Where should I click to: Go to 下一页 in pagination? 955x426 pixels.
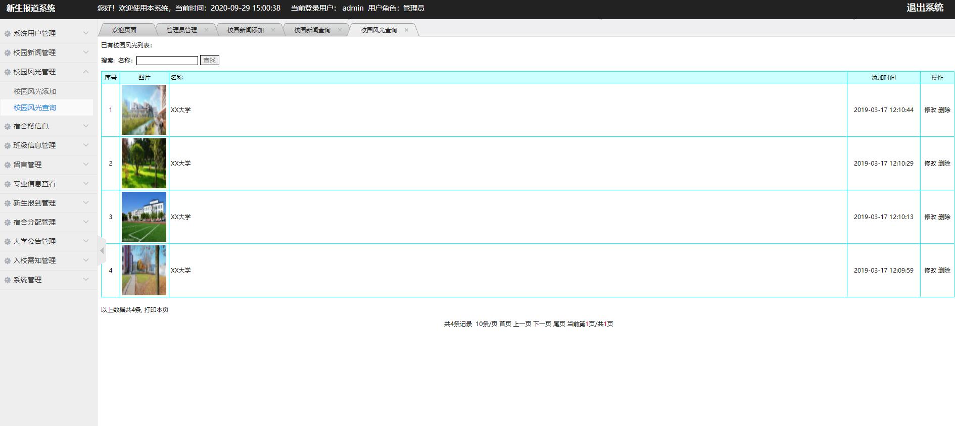click(x=542, y=324)
